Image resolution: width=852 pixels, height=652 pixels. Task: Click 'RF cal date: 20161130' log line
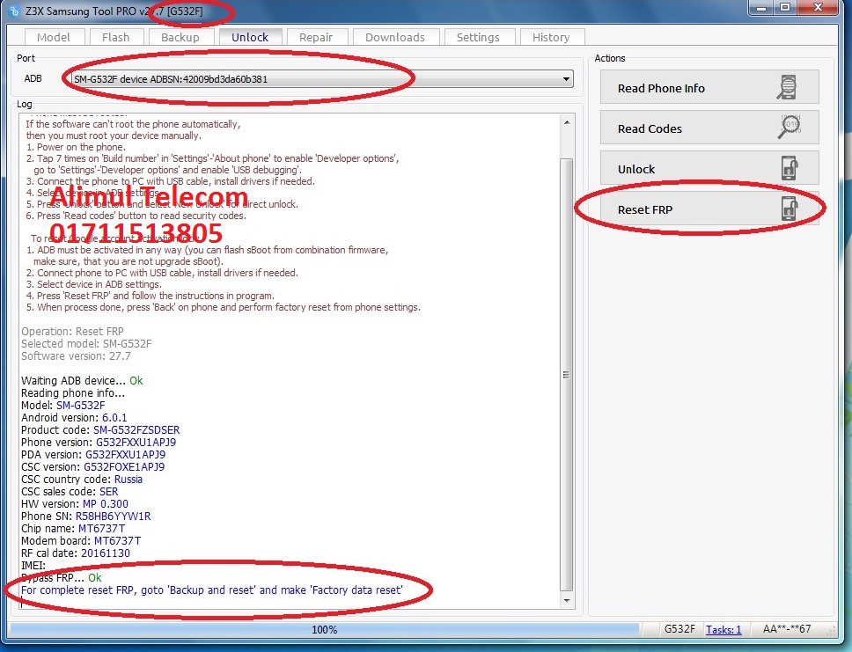pos(76,553)
